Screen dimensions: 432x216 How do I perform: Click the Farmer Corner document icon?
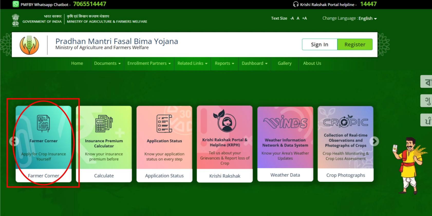pos(43,124)
